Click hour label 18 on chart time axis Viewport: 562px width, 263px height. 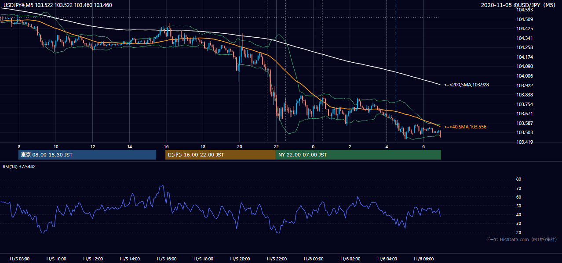tap(203, 146)
